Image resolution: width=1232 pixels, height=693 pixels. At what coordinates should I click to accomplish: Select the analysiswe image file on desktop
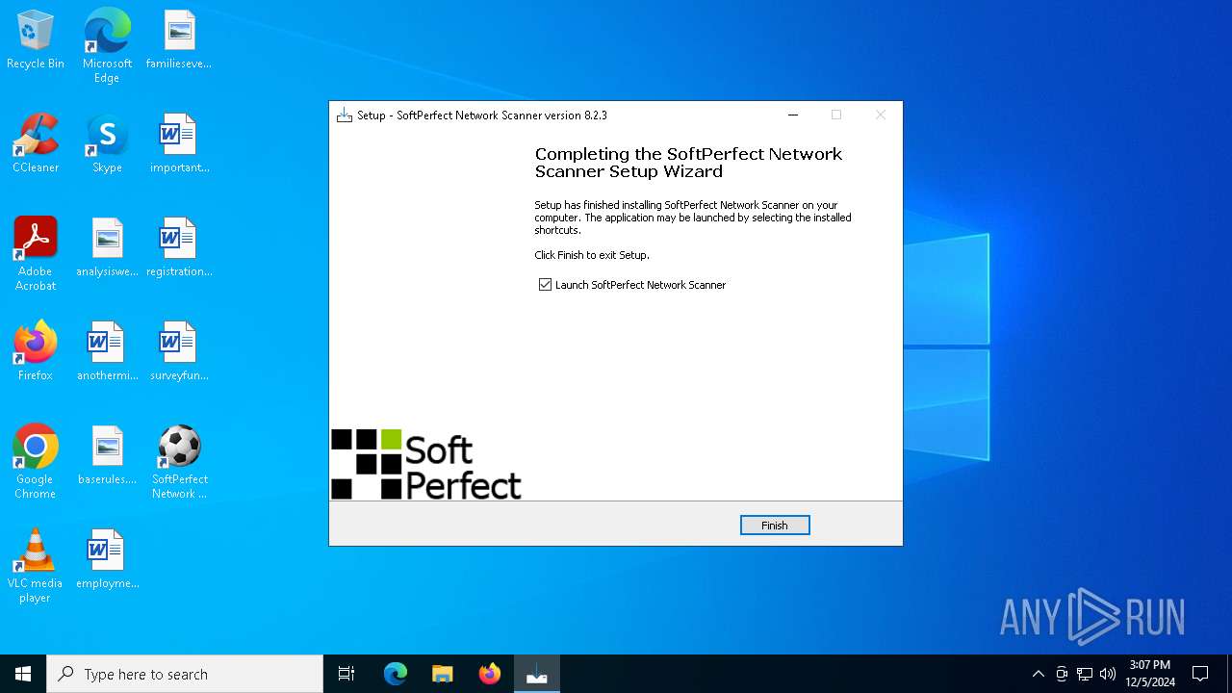(107, 248)
